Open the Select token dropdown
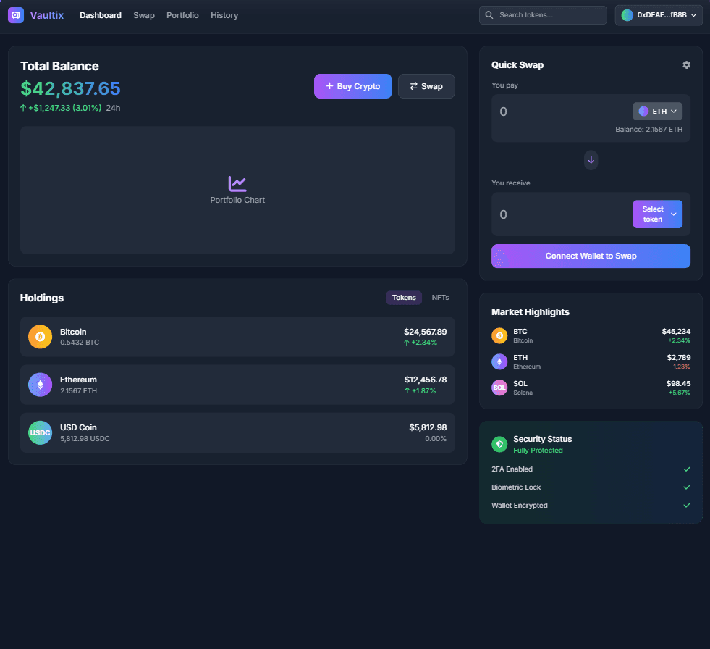710x649 pixels. pyautogui.click(x=657, y=214)
